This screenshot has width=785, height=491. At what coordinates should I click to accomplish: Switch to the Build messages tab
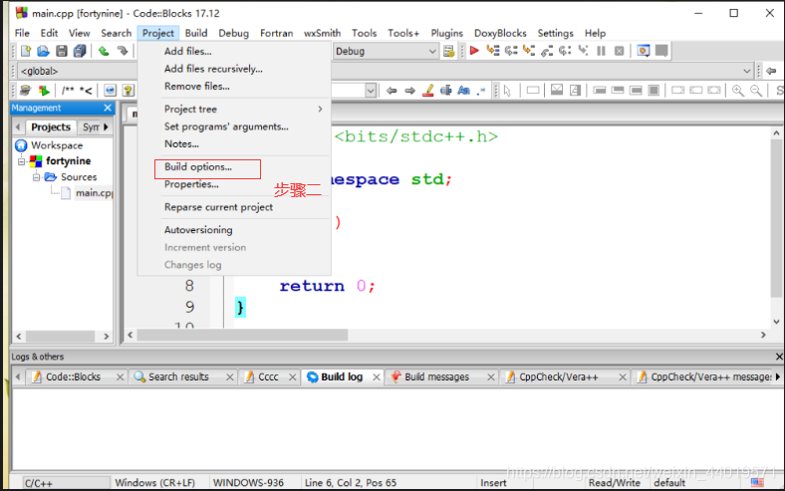click(x=436, y=376)
